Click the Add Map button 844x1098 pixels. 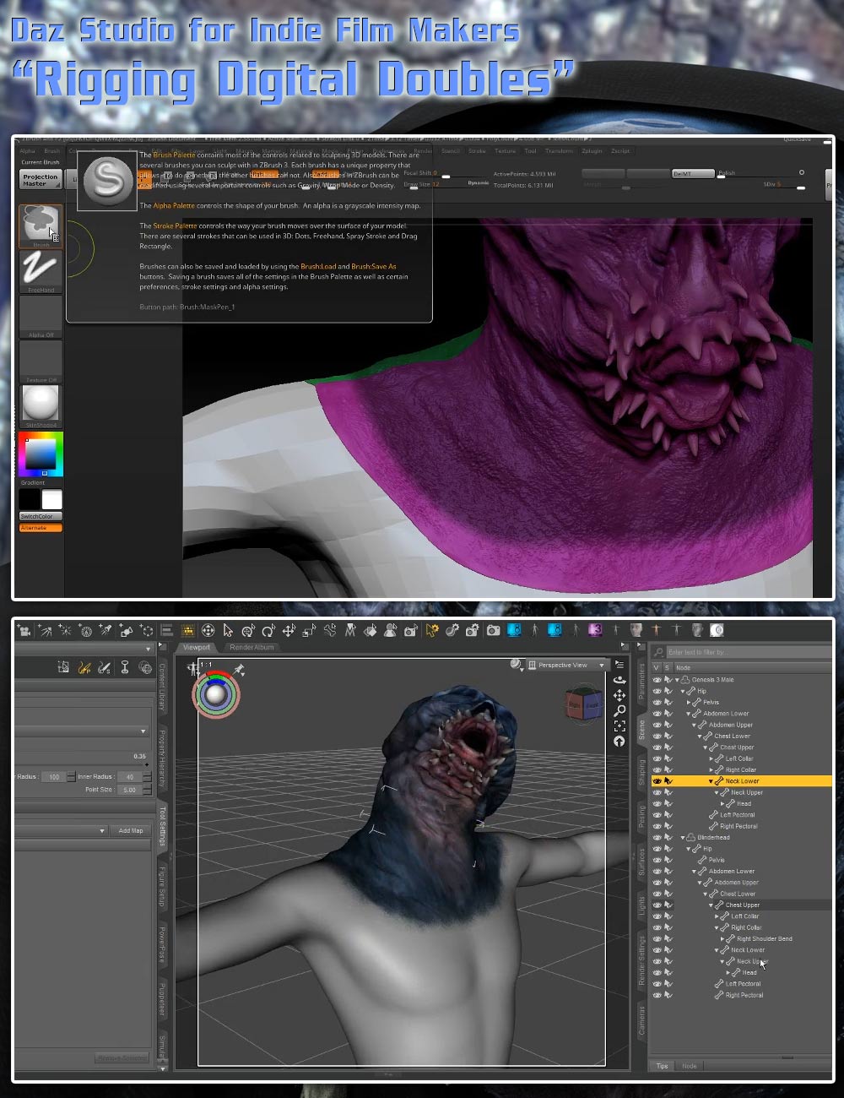point(131,830)
